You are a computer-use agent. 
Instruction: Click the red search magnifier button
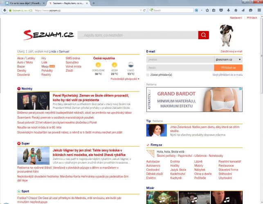203,35
